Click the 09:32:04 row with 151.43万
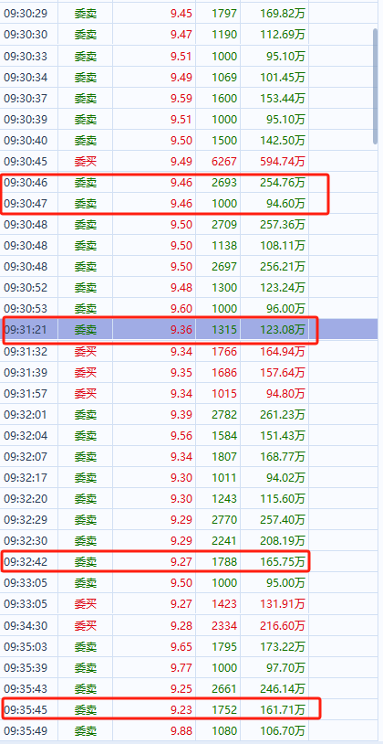This screenshot has width=383, height=744. 190,436
